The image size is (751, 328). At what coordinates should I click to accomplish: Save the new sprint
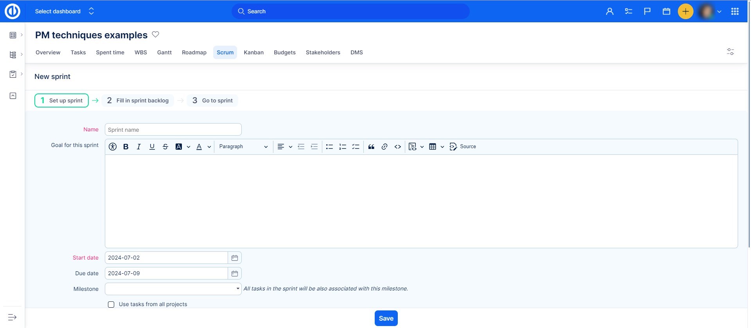click(386, 318)
